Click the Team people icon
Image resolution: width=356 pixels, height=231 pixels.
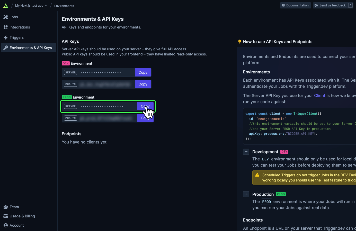(6, 207)
